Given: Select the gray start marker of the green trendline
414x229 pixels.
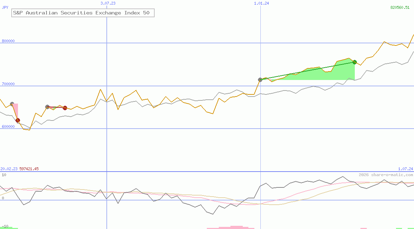Looking at the screenshot, I should coord(260,79).
